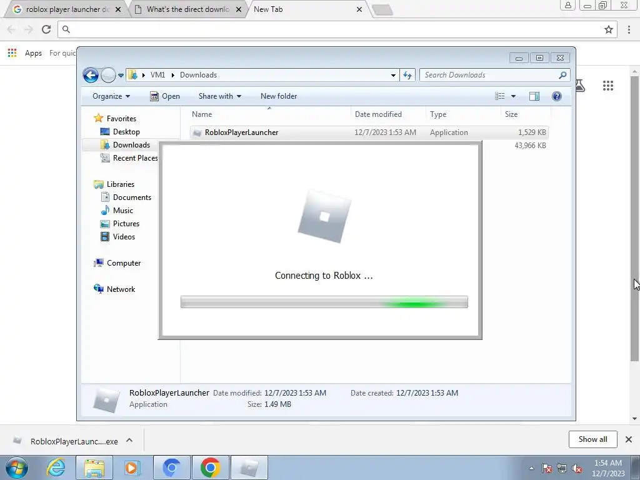
Task: Open Windows Media Player taskbar icon
Action: click(132, 467)
